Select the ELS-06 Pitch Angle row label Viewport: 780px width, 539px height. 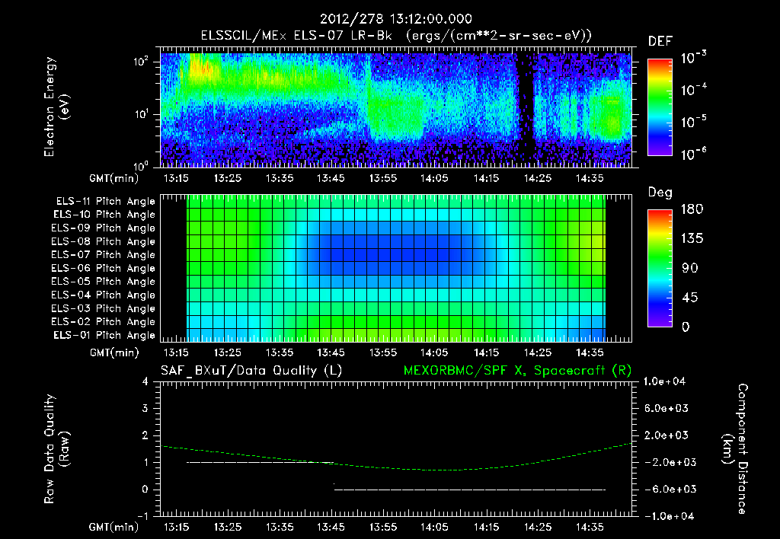click(104, 269)
